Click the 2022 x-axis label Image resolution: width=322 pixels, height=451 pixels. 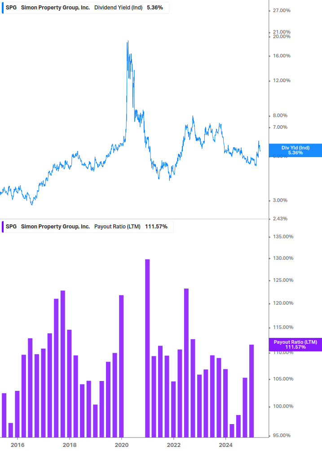coord(174,445)
